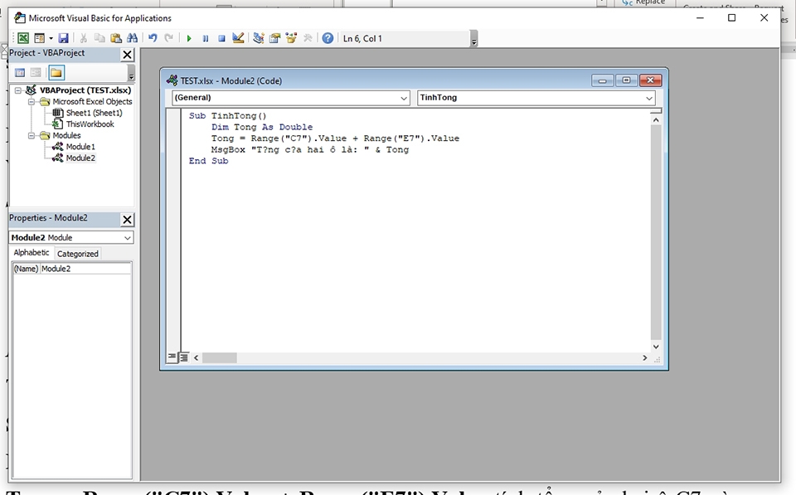796x495 pixels.
Task: Show the Project Explorer window
Action: 259,38
